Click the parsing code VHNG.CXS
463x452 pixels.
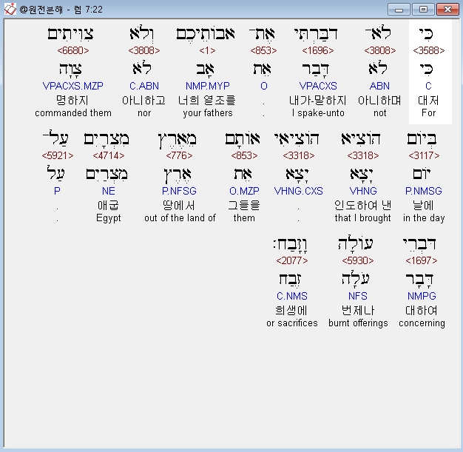pos(299,191)
